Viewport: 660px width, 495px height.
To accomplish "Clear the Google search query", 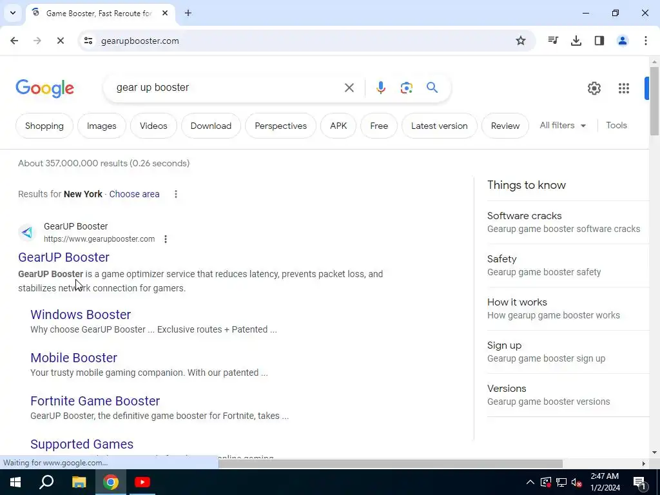I will [349, 88].
